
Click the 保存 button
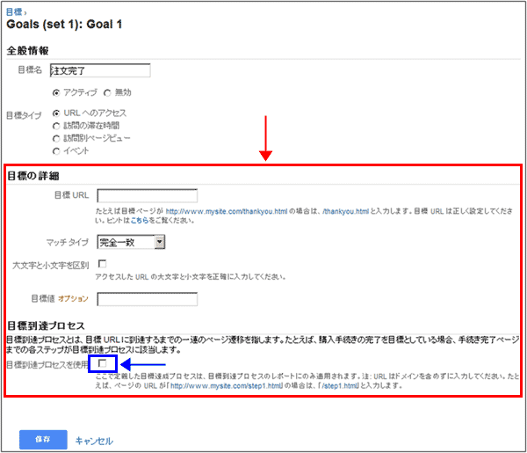43,440
